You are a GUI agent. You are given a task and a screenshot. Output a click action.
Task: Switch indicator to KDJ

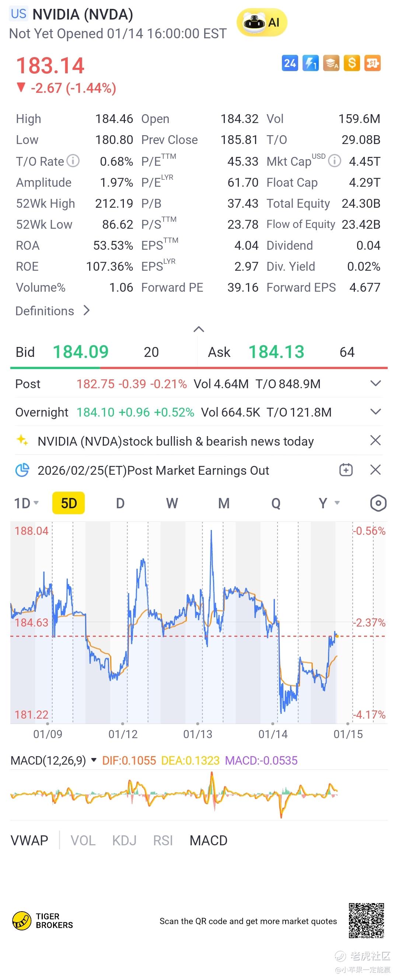coord(124,840)
